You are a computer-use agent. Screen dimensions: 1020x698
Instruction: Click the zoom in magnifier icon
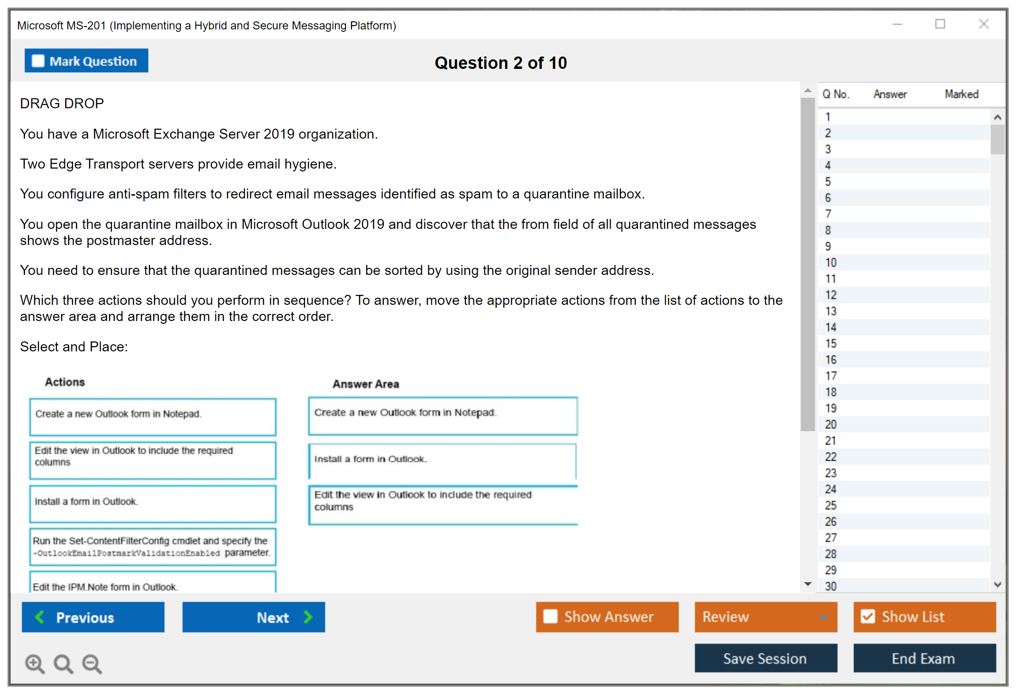[x=35, y=663]
